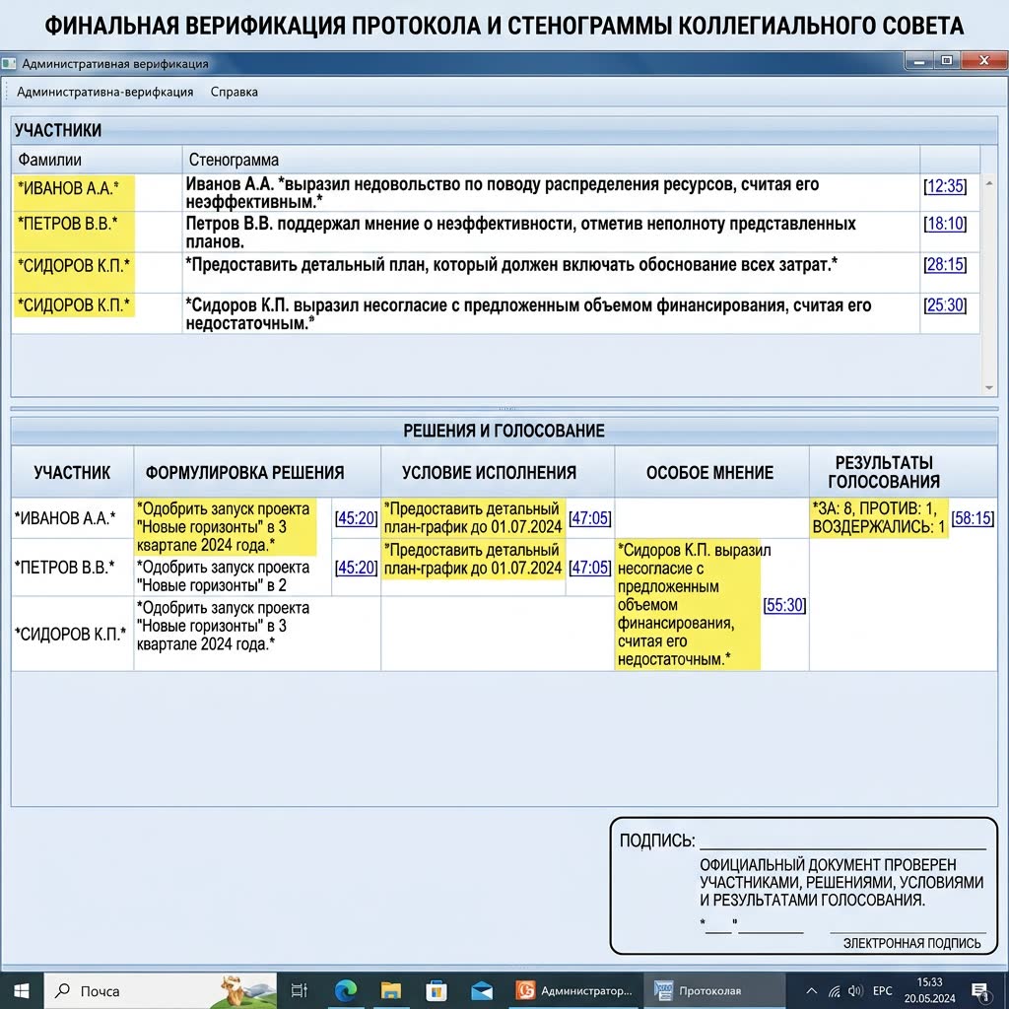Select the *СИДОРОВ К.П.* row with 25:30

[496, 313]
